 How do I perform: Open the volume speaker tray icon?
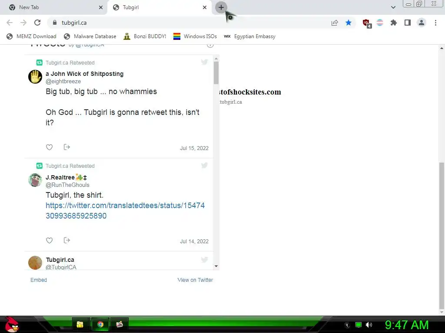click(369, 325)
